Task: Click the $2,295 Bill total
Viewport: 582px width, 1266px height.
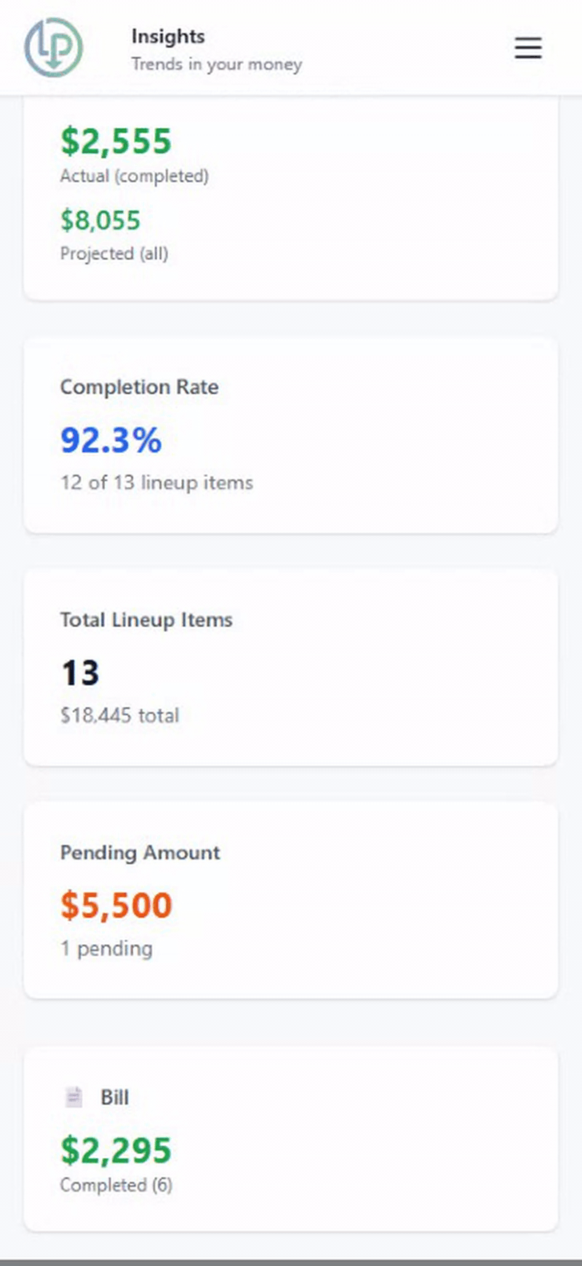Action: tap(115, 1150)
